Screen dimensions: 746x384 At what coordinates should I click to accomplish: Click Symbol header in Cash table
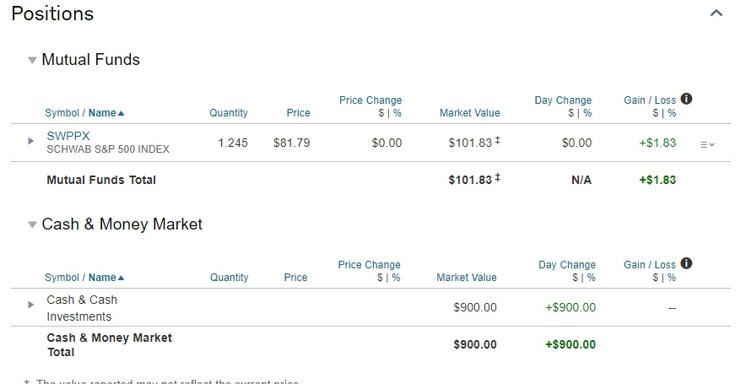(61, 278)
